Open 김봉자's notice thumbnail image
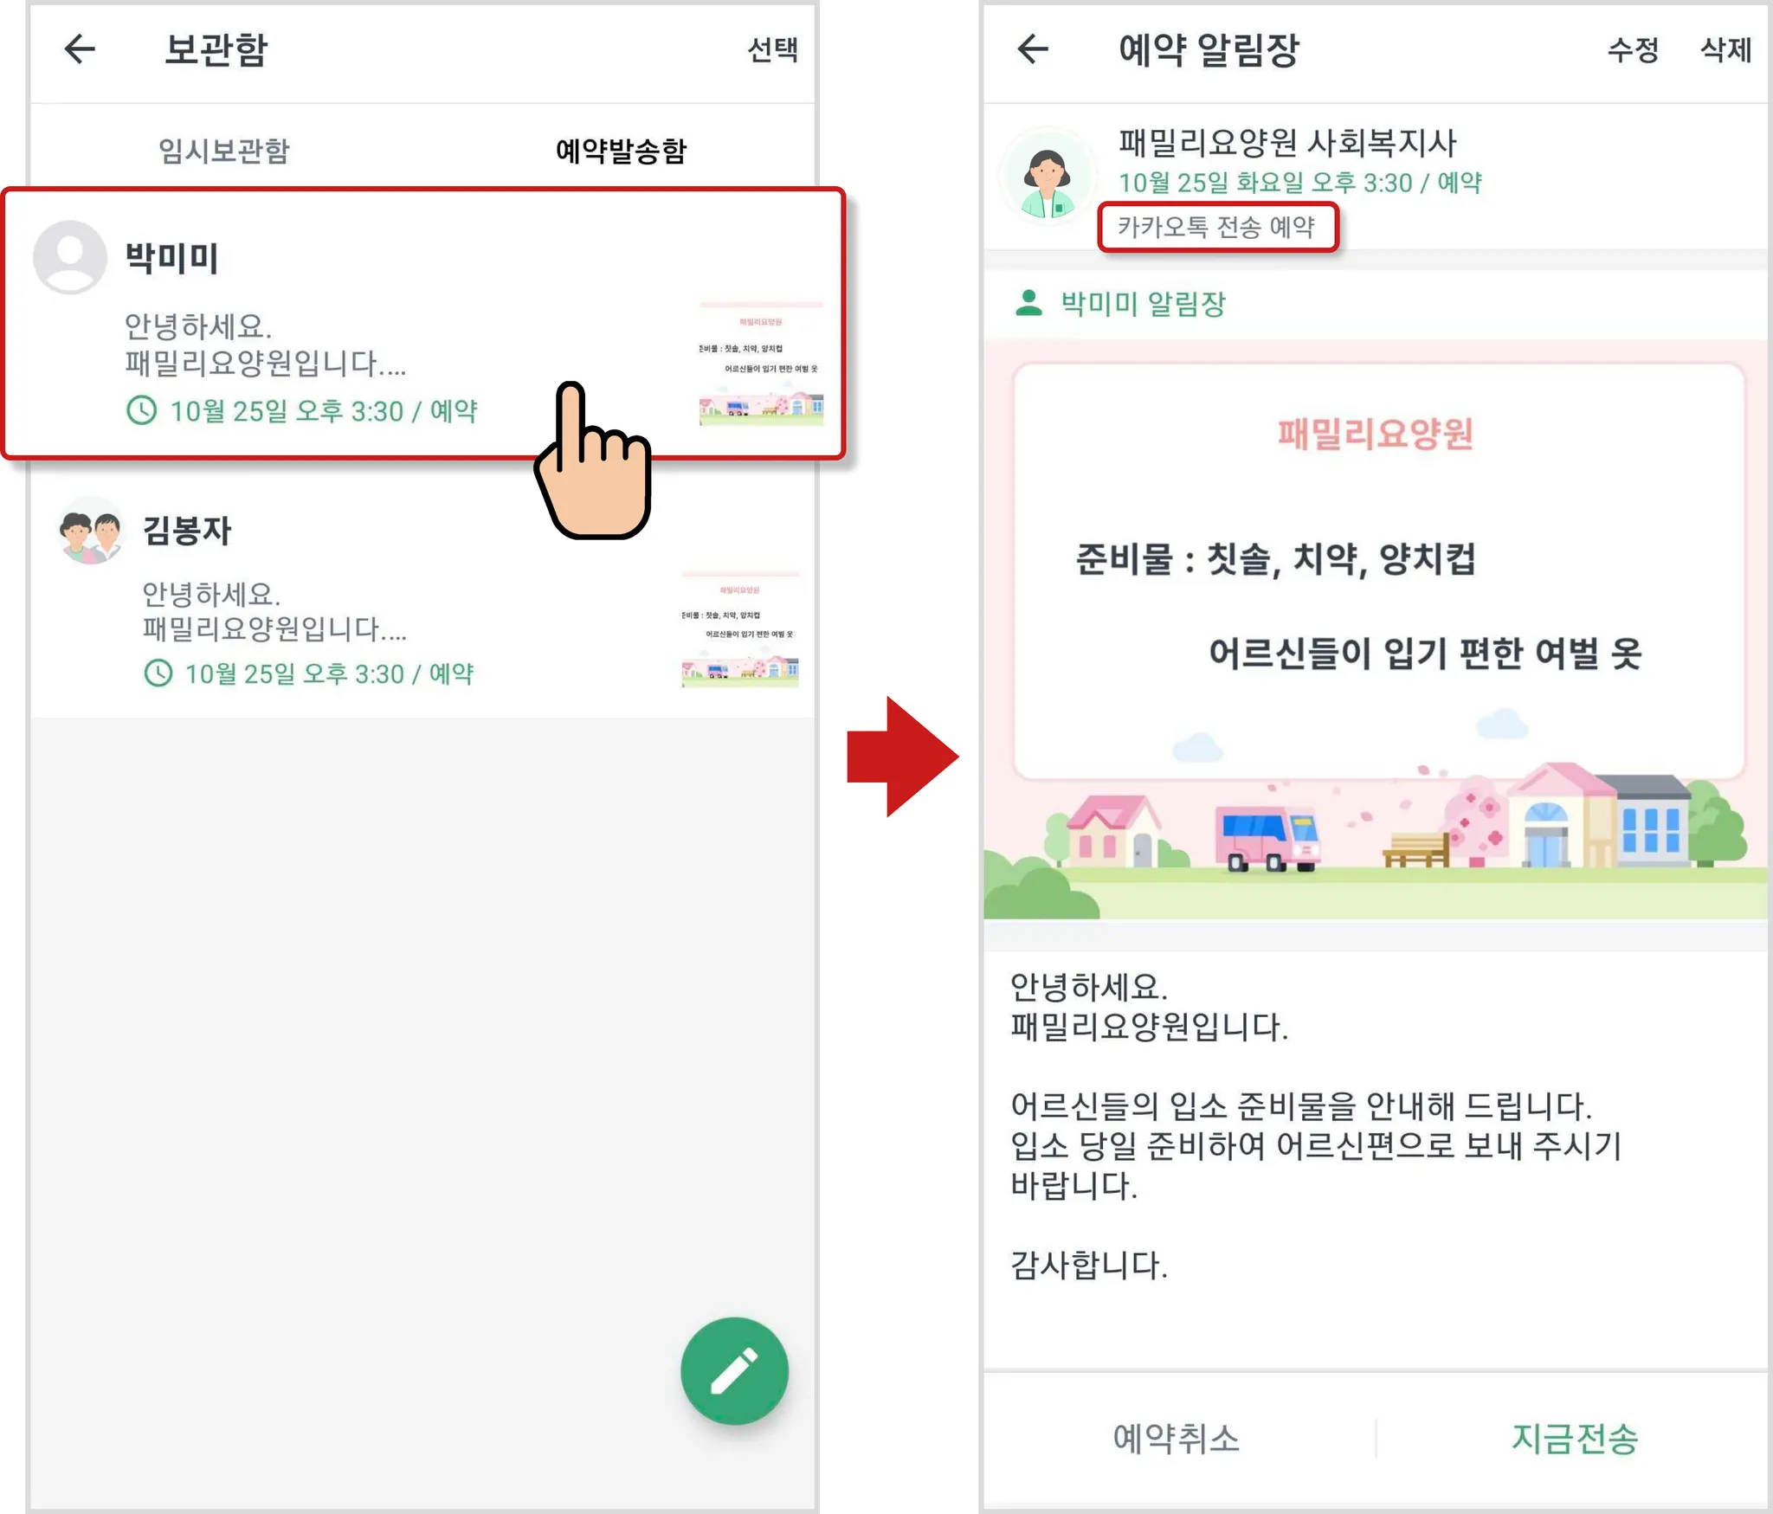Screen dimensions: 1773x1514 [x=740, y=630]
